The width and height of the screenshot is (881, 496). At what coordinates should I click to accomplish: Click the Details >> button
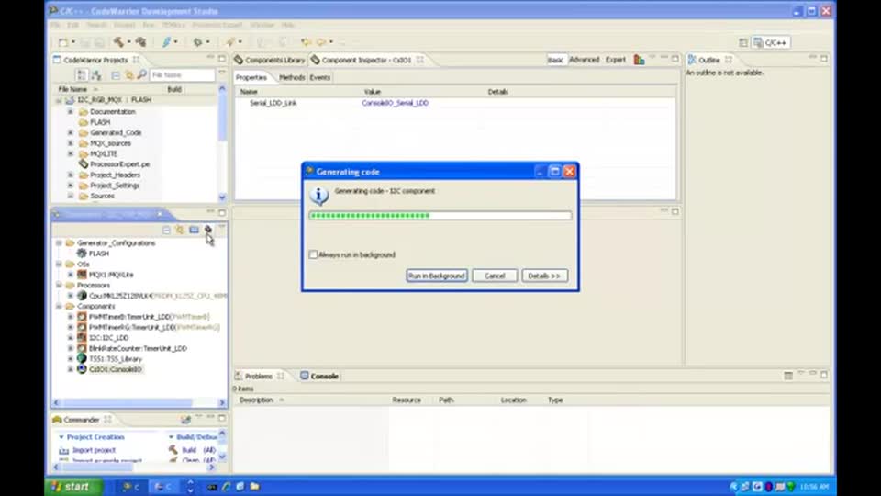coord(544,276)
